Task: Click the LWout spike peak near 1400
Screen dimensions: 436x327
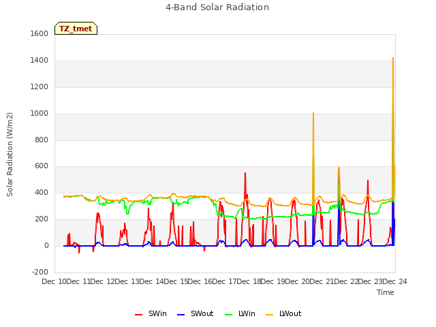Action: pos(393,58)
